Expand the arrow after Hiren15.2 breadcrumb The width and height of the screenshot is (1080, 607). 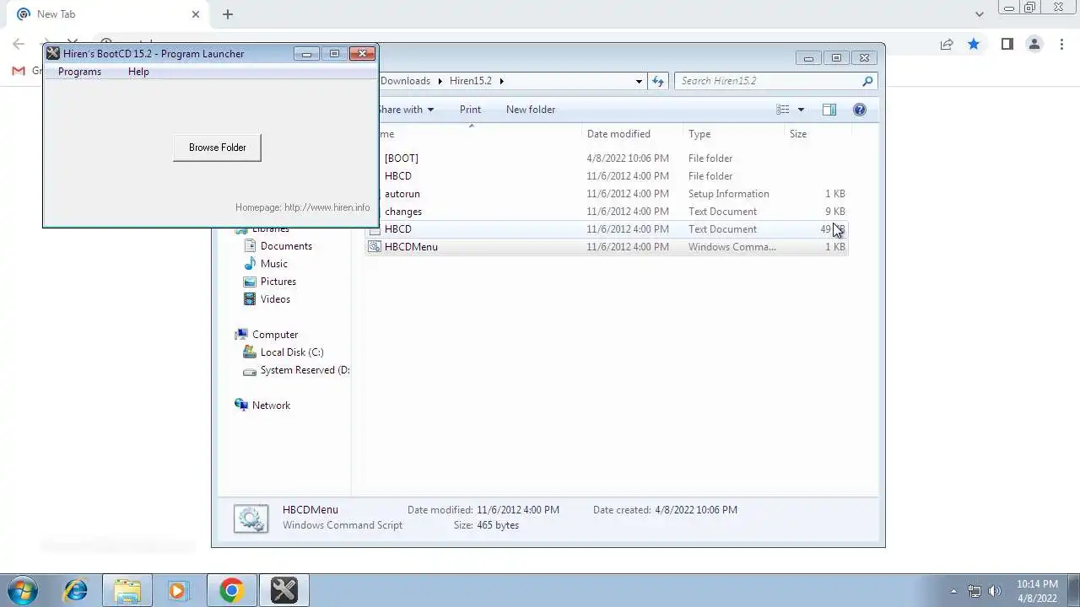click(501, 81)
